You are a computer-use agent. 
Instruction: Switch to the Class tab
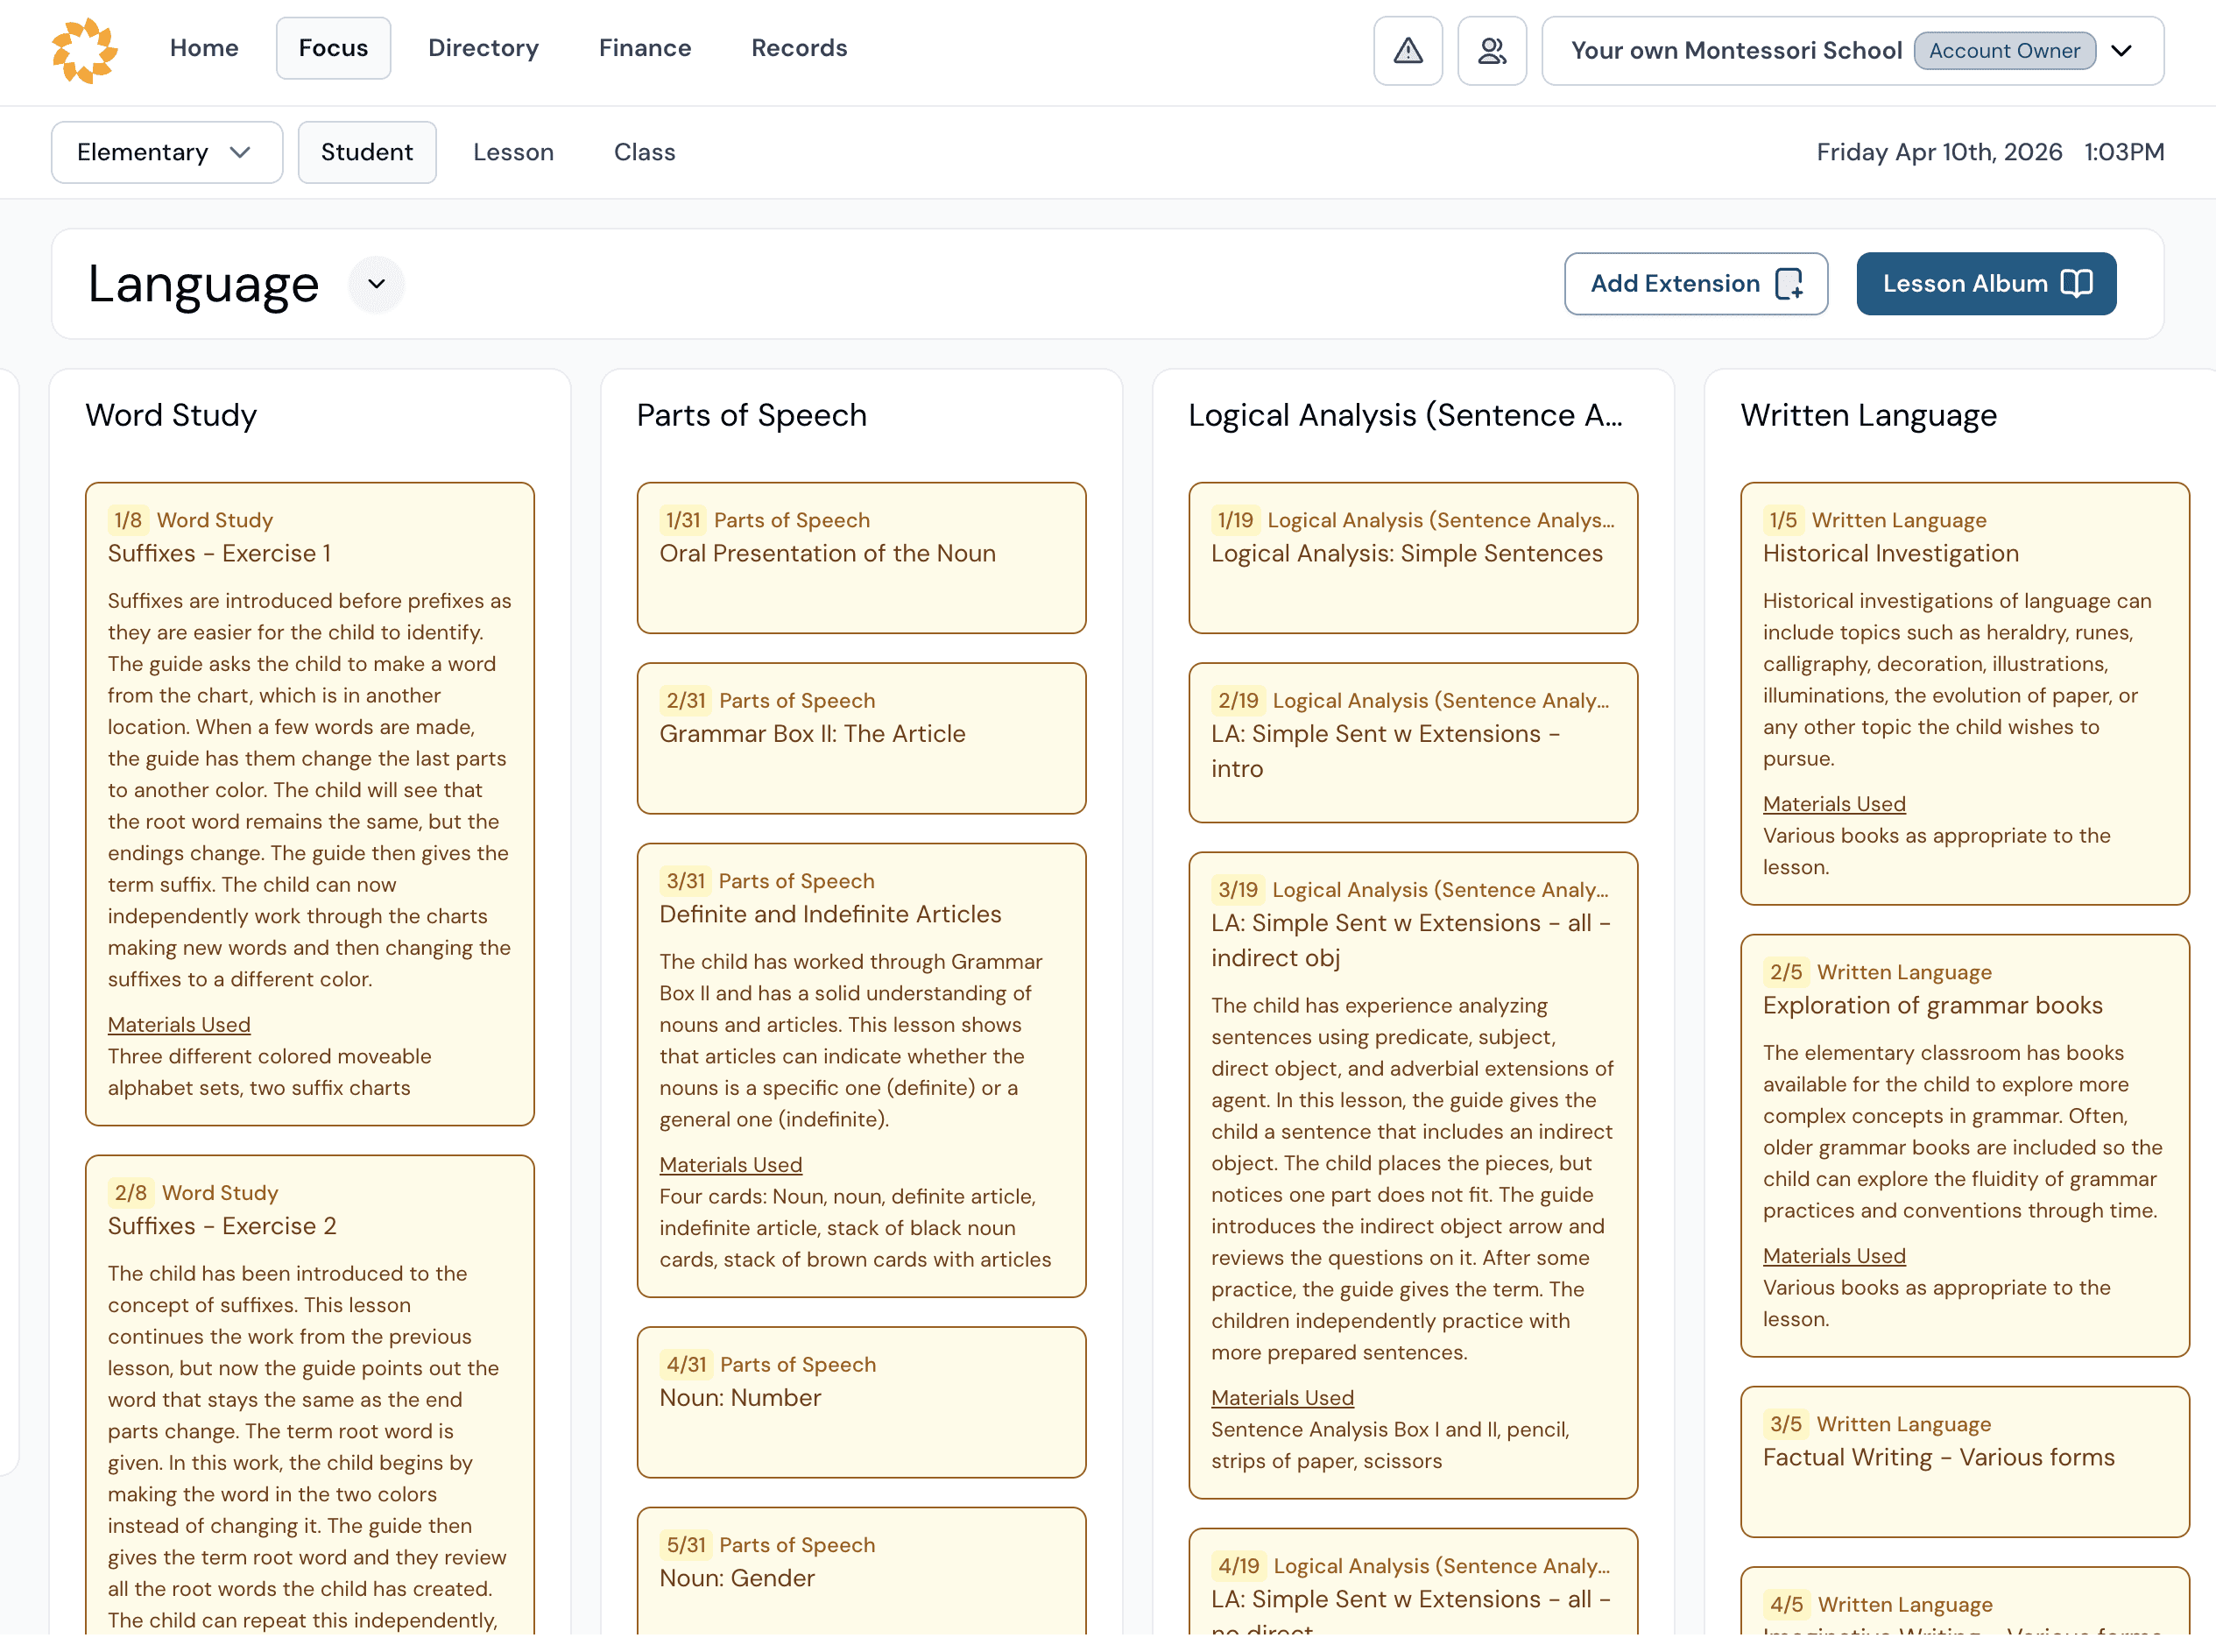tap(644, 152)
